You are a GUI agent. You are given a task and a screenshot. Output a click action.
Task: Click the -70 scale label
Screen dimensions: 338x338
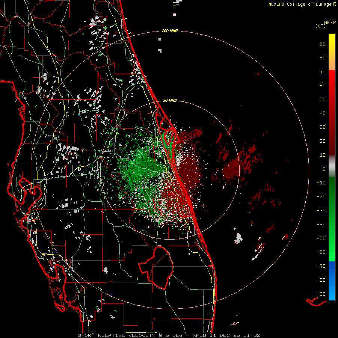point(321,266)
